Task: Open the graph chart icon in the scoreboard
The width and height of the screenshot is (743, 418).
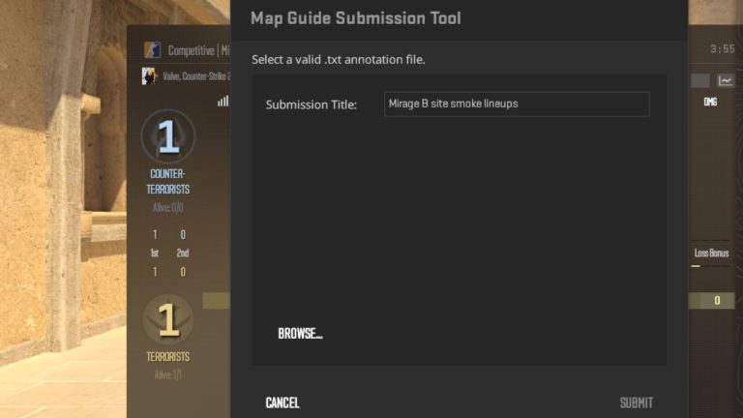Action: coord(726,81)
